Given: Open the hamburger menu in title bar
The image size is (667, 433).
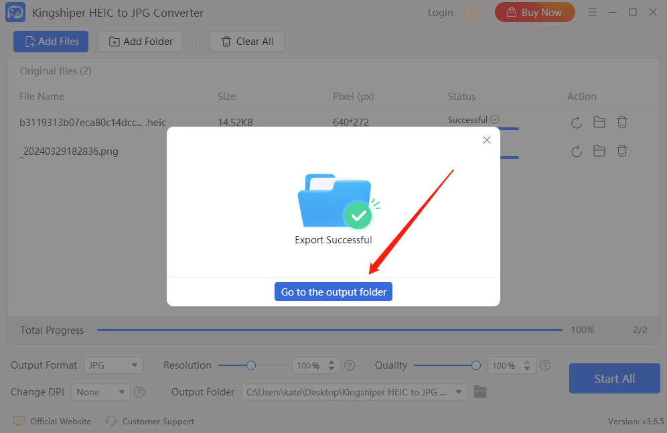Looking at the screenshot, I should 593,12.
